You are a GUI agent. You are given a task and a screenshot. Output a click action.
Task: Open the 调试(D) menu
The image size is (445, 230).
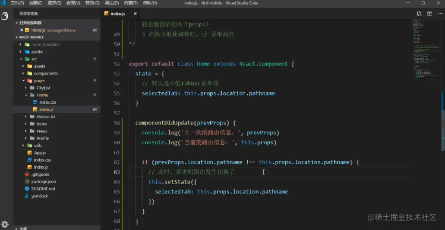(x=112, y=3)
